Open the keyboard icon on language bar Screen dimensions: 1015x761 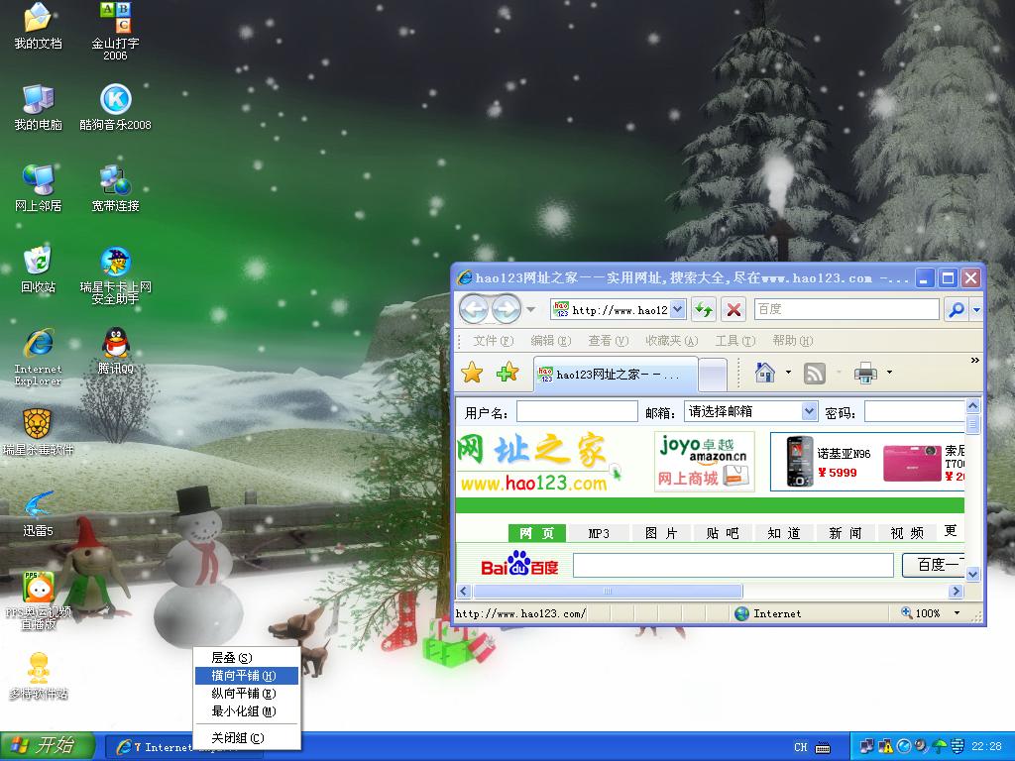823,747
